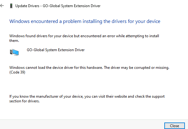Screen dimensions: 188x129
Task: Click the computer monitors device icon
Action: (x=14, y=52)
